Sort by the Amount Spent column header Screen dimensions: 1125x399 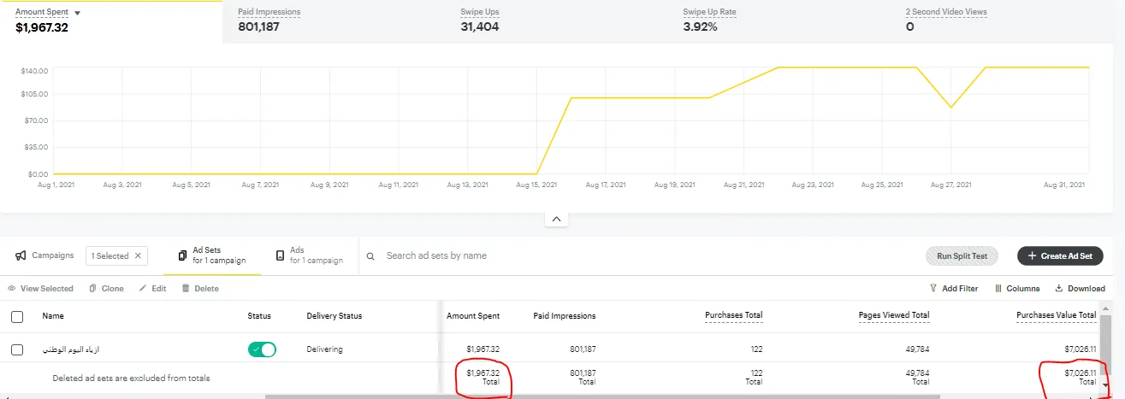pos(473,316)
